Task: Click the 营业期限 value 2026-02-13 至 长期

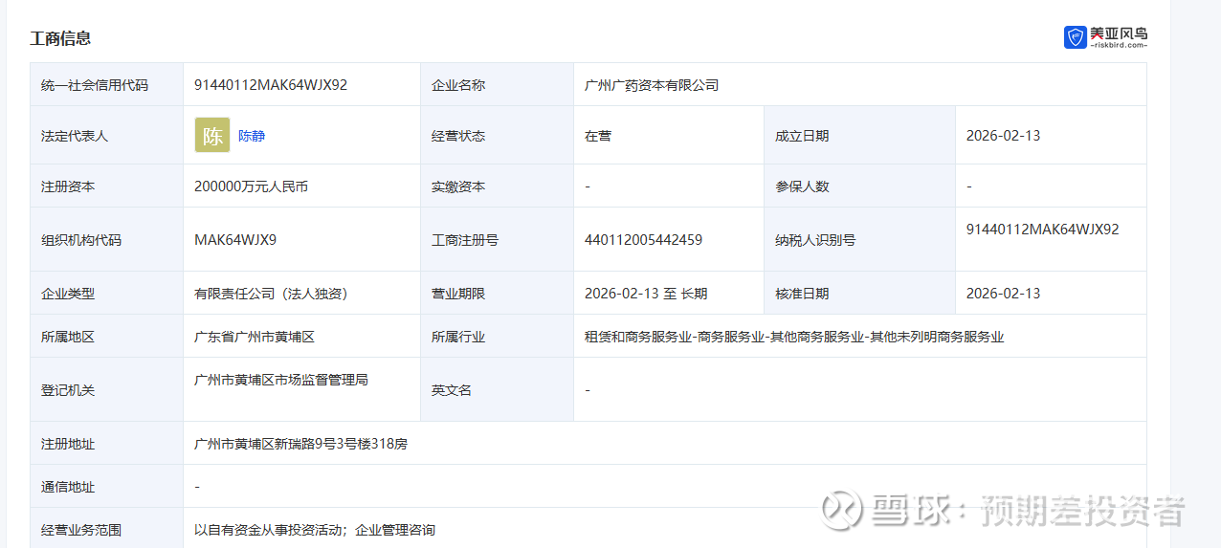Action: click(646, 294)
